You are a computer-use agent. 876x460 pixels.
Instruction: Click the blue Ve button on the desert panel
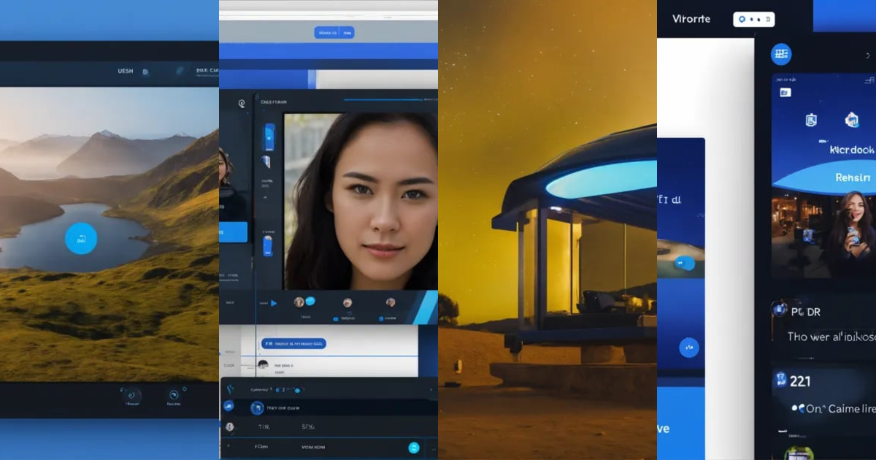point(663,429)
